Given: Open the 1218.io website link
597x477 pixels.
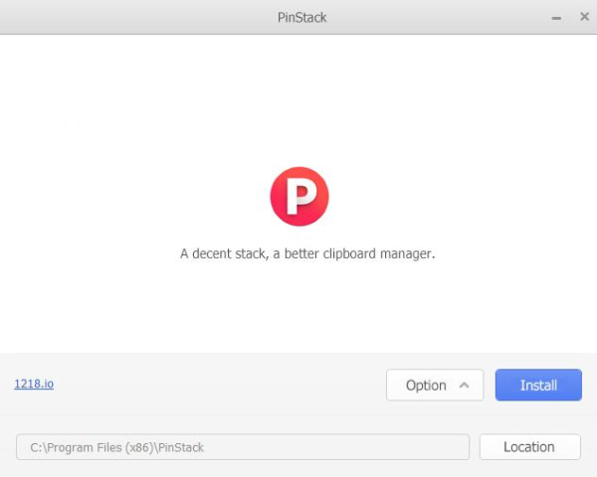Looking at the screenshot, I should (34, 384).
